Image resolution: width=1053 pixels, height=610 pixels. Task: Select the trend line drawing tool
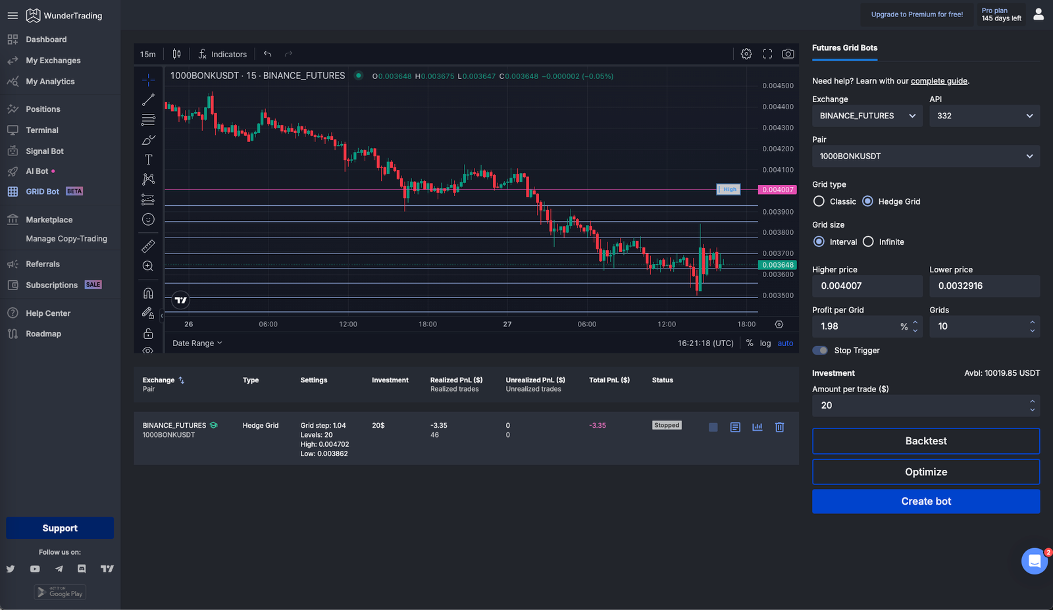coord(148,100)
